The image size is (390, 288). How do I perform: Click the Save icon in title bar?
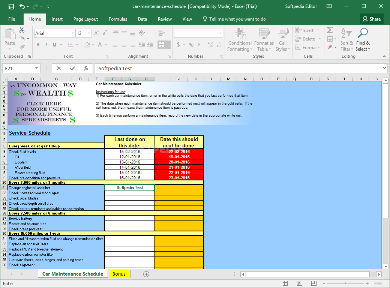[11, 6]
